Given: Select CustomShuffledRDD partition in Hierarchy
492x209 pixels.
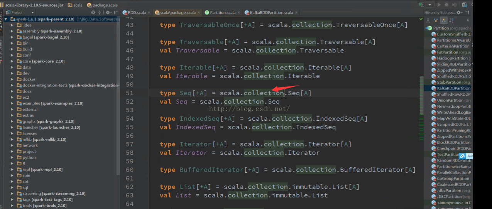Looking at the screenshot, I should click(x=451, y=34).
